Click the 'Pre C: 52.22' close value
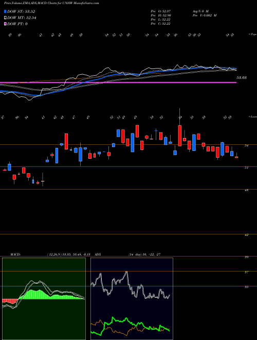 pyautogui.click(x=160, y=24)
